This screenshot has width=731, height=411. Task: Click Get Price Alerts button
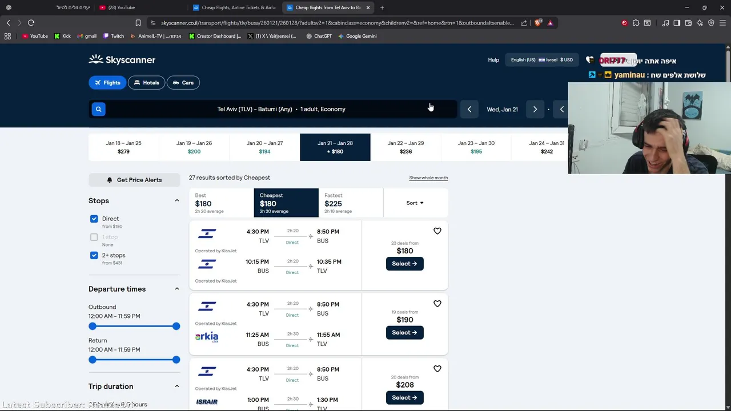134,180
